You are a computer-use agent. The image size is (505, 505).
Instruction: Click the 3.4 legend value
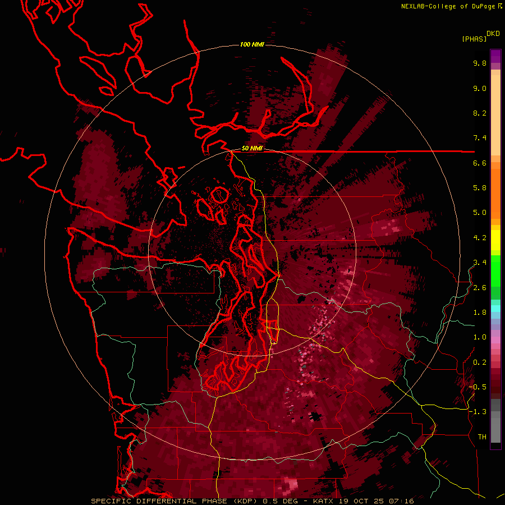480,263
